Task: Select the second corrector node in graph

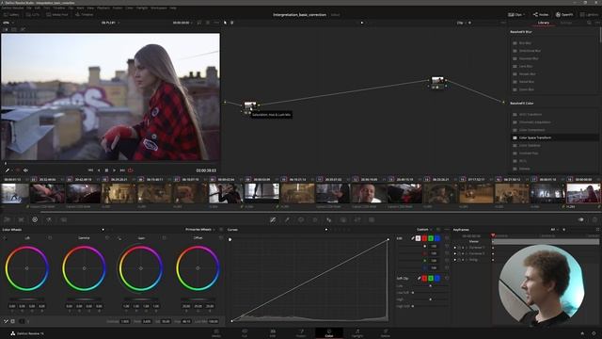Action: (x=437, y=81)
